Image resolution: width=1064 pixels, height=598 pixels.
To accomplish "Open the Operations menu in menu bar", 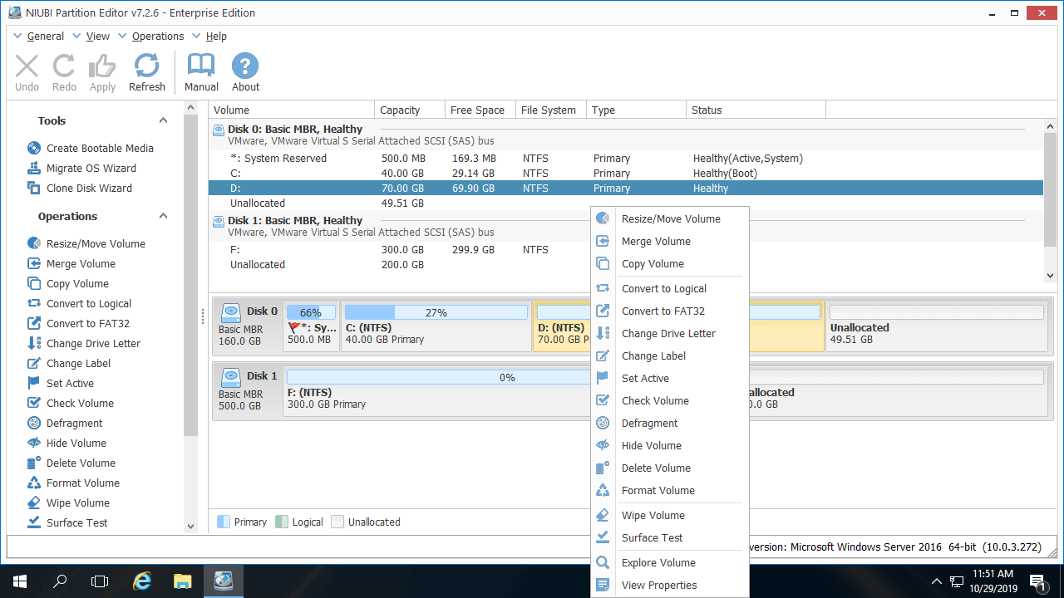I will pyautogui.click(x=157, y=37).
